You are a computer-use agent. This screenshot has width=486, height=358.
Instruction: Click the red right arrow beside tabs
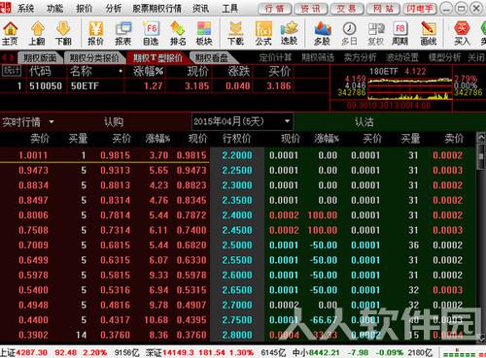12,58
